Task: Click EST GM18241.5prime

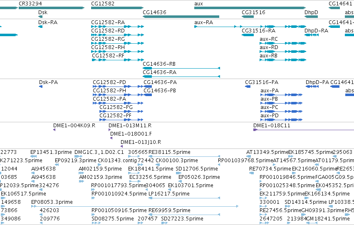Action: 328,219
